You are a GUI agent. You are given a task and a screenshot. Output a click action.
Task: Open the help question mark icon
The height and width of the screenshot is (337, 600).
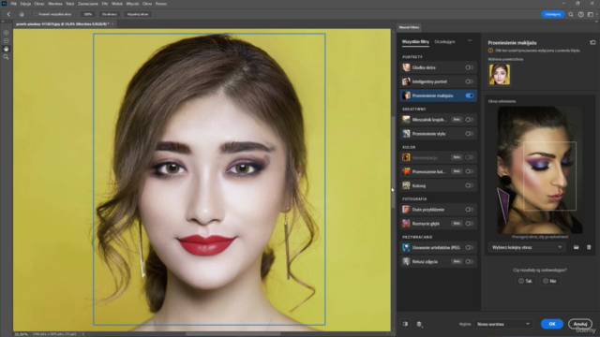click(x=581, y=14)
